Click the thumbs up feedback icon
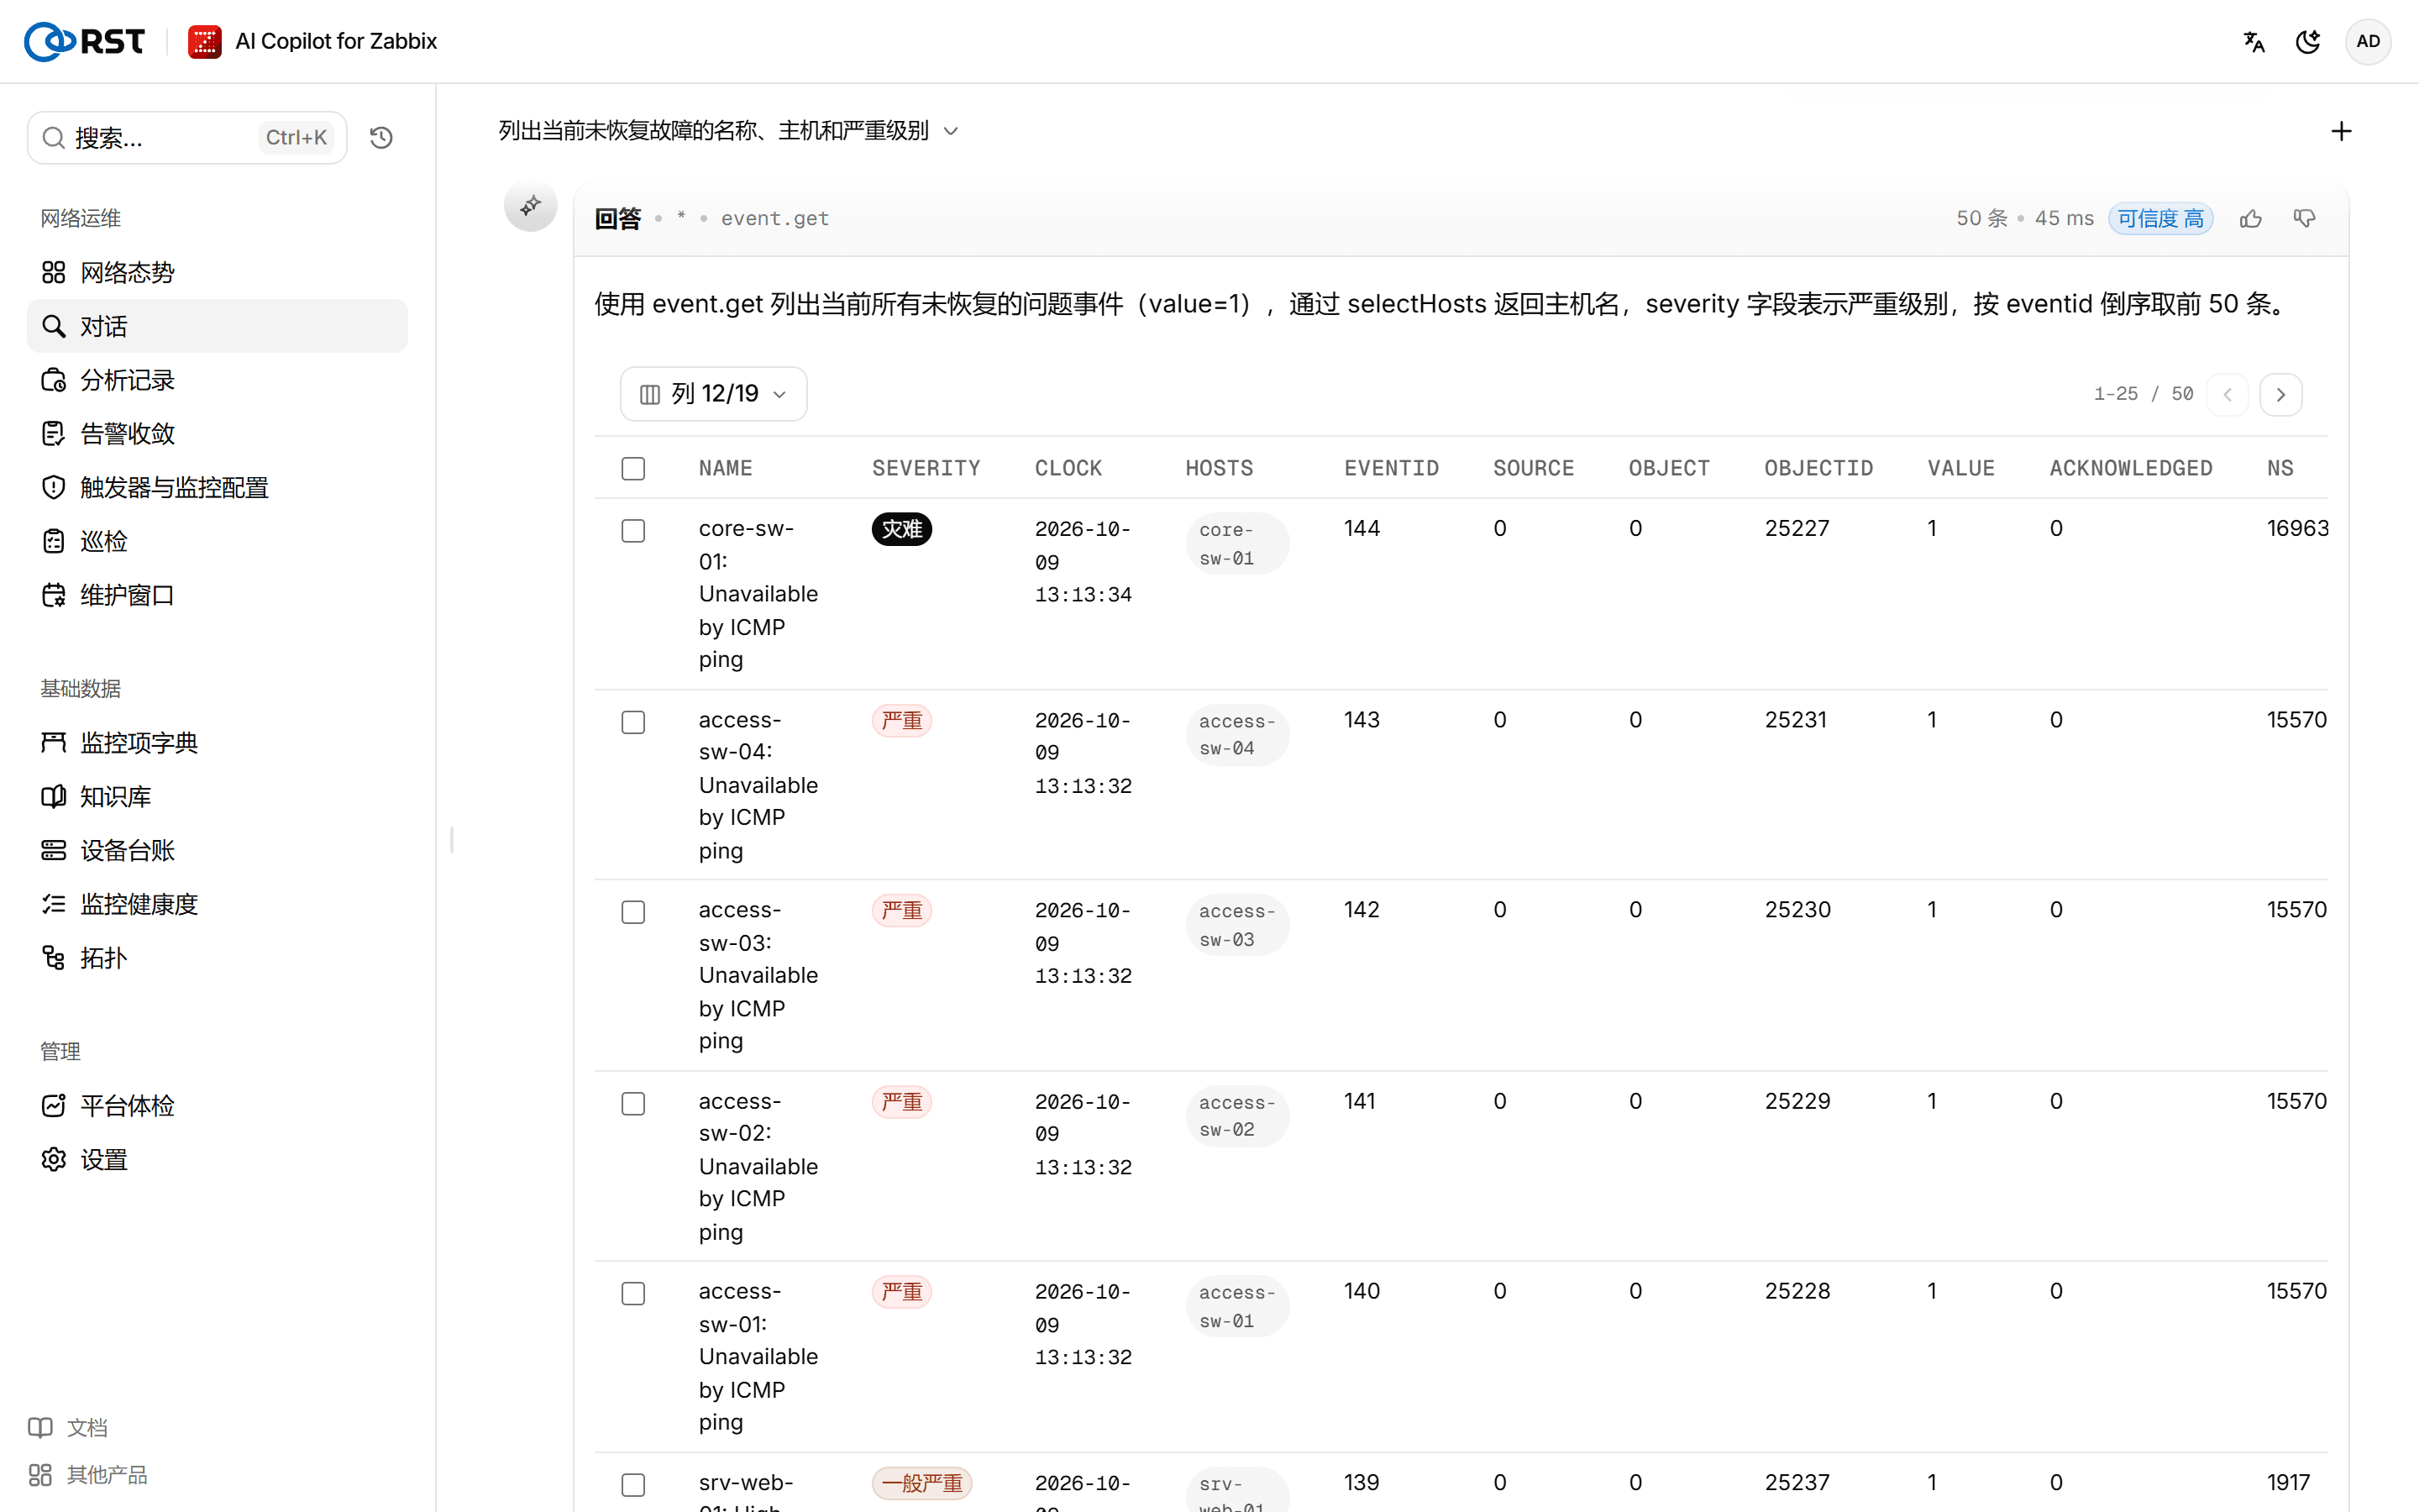The image size is (2419, 1512). click(2251, 218)
